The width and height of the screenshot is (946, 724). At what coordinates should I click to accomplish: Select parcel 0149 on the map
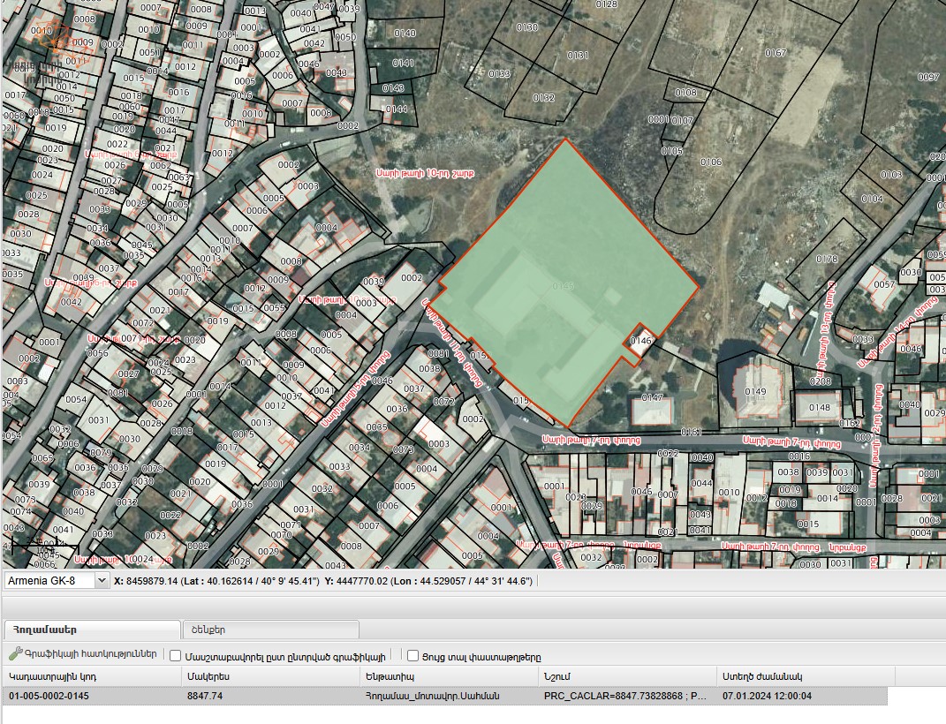[755, 391]
